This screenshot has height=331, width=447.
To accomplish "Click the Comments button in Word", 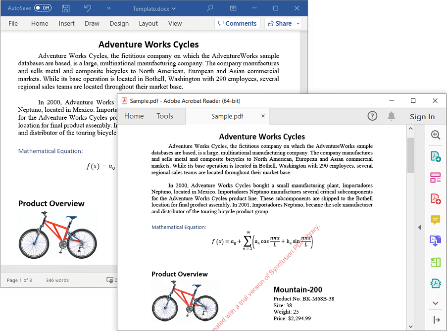I will [238, 23].
